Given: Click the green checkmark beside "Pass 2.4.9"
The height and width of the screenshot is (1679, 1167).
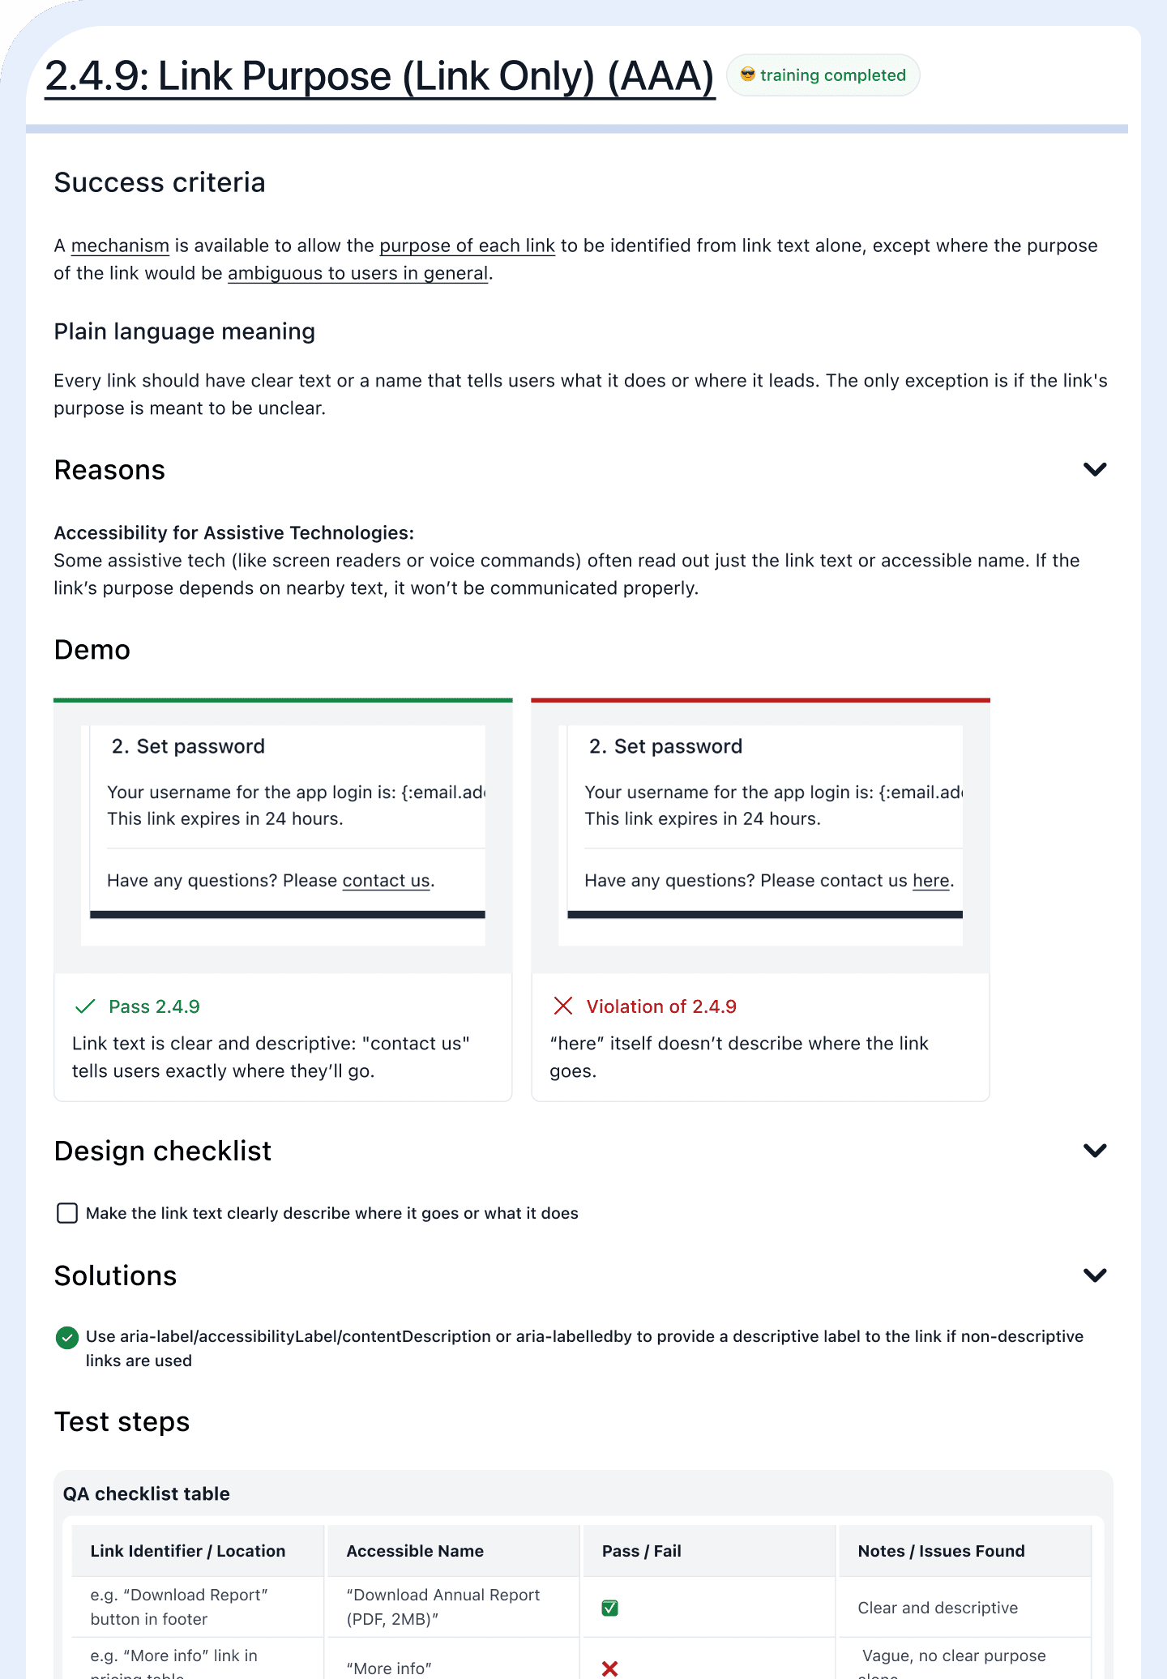Looking at the screenshot, I should [x=84, y=1006].
